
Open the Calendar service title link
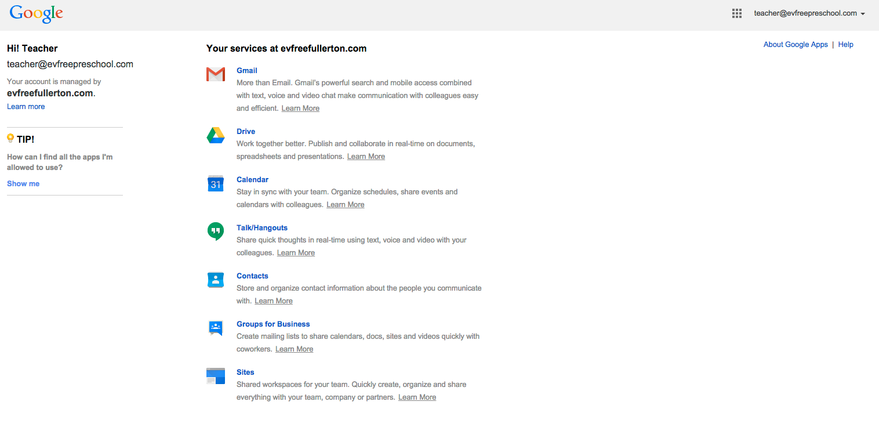252,180
